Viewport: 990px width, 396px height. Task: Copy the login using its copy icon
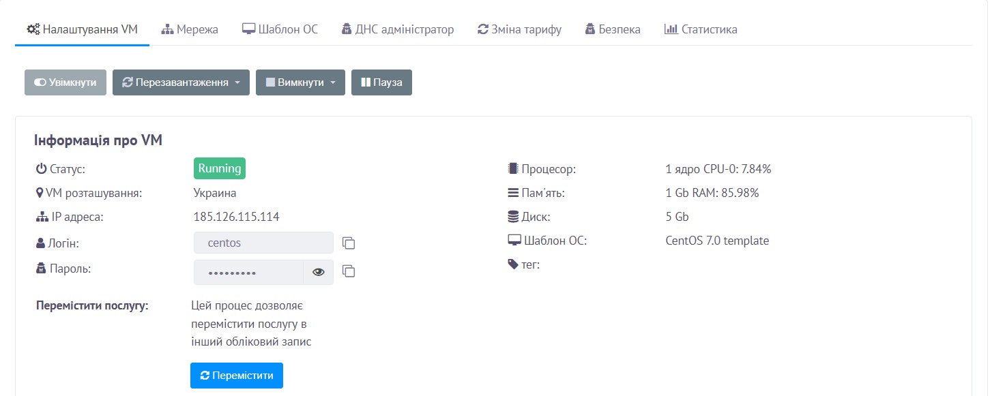tap(349, 243)
